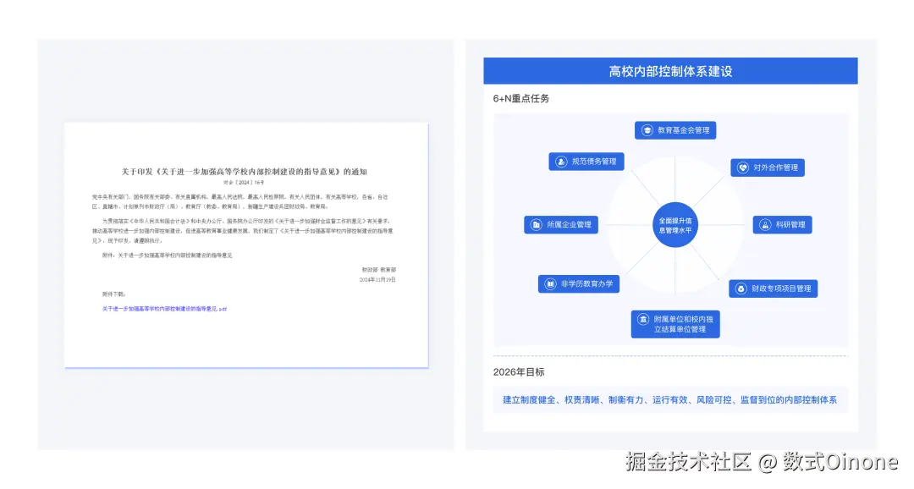Click the 规范债务管理 person icon
The width and height of the screenshot is (914, 489).
coord(561,161)
